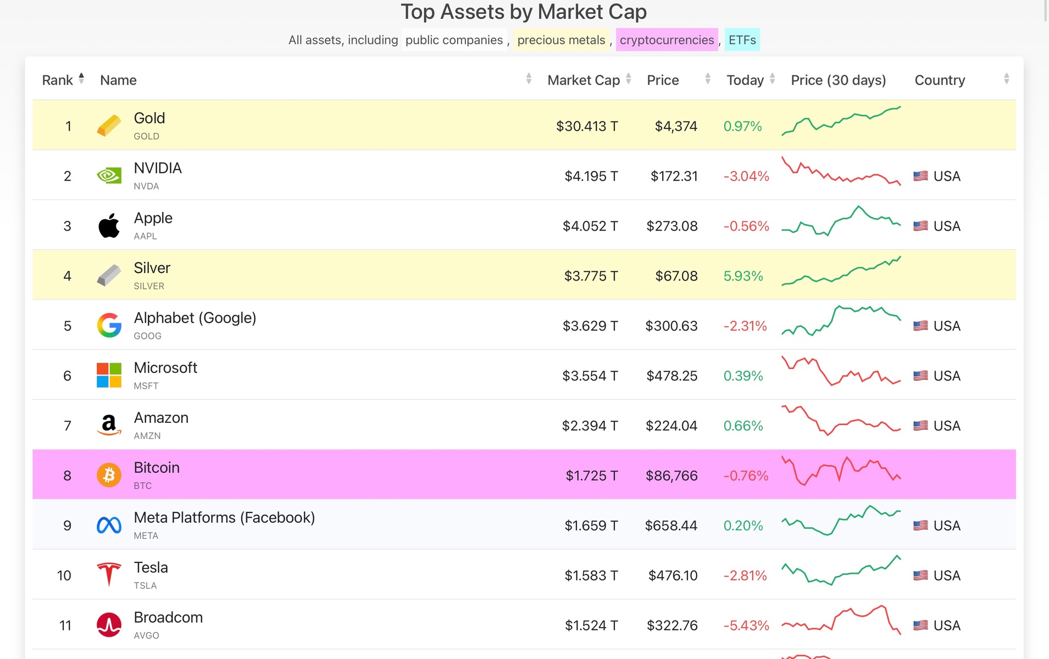Click the Tesla logo icon
1049x659 pixels.
click(109, 575)
